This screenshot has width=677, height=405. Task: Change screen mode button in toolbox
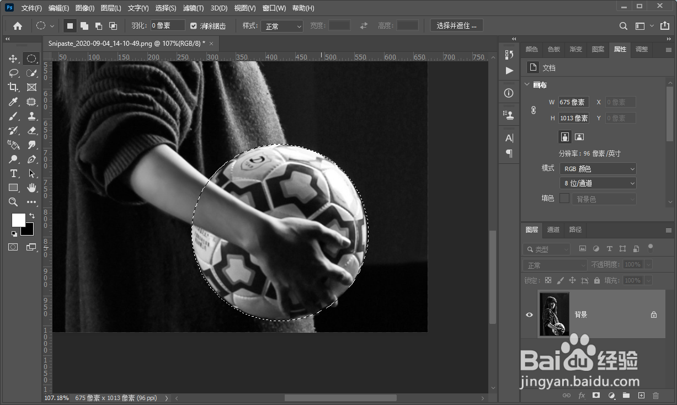[31, 247]
